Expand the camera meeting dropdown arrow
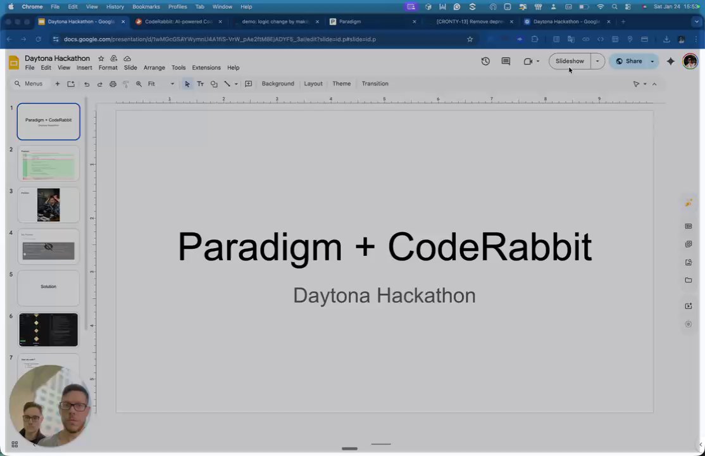The height and width of the screenshot is (456, 705). pyautogui.click(x=538, y=61)
